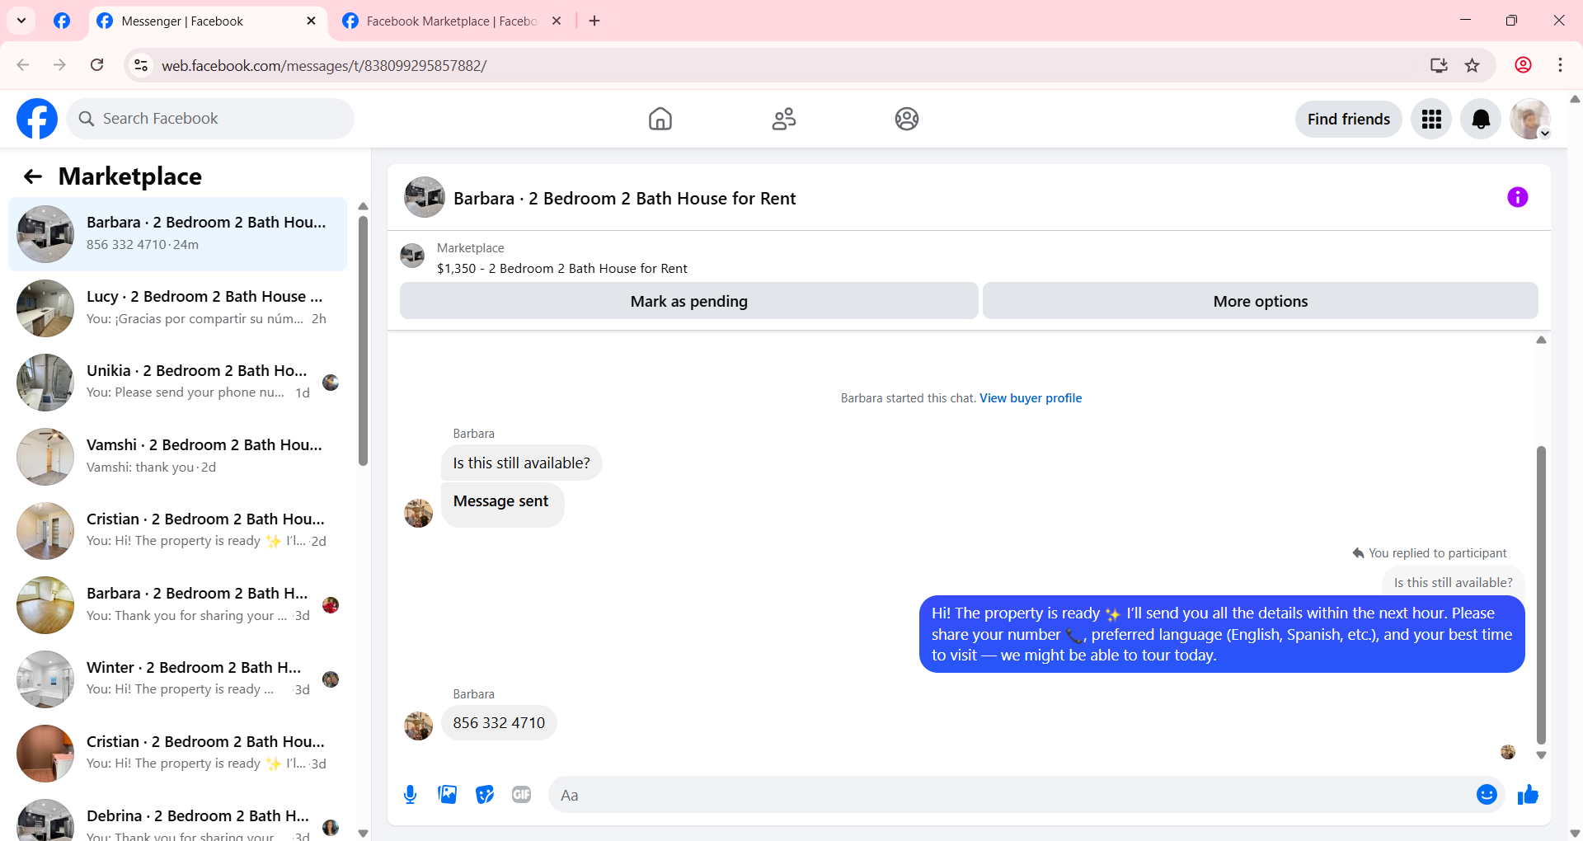Viewport: 1583px width, 841px height.
Task: Switch to the Messenger | Facebook tab
Action: [x=206, y=21]
